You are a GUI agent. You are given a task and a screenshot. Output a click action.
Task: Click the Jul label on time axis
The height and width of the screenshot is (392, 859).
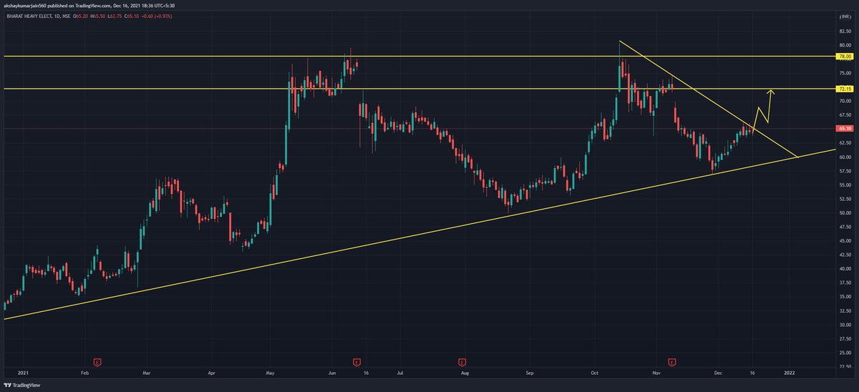(x=400, y=373)
